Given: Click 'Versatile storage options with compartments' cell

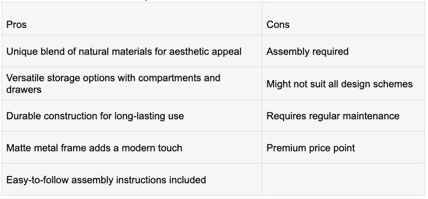Looking at the screenshot, I should point(132,83).
